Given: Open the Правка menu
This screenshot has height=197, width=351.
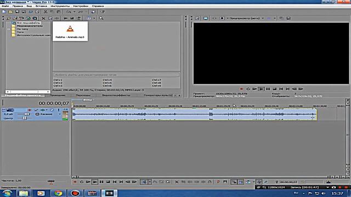Looking at the screenshot, I should [x=18, y=6].
